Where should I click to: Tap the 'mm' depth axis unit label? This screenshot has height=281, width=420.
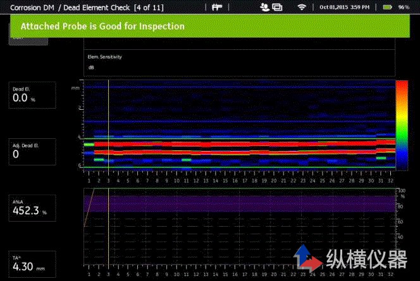pyautogui.click(x=75, y=88)
